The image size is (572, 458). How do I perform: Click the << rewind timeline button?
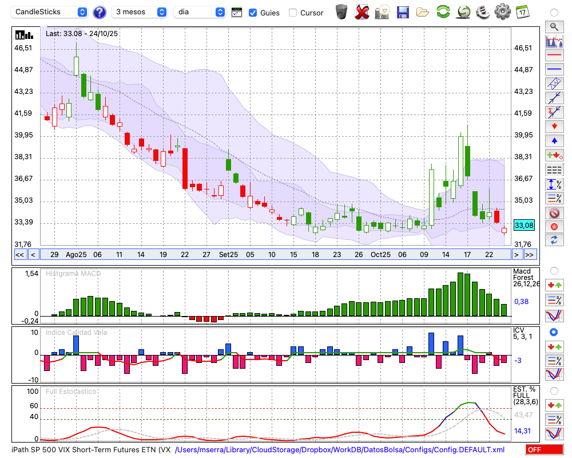[19, 255]
